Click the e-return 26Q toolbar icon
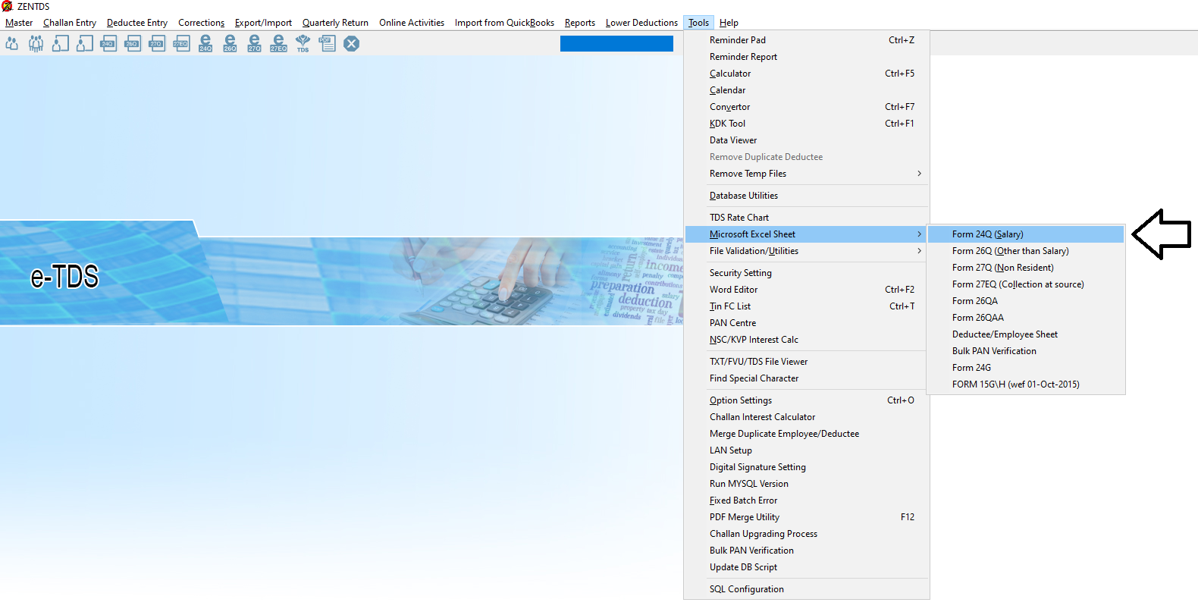The width and height of the screenshot is (1198, 615). point(230,43)
